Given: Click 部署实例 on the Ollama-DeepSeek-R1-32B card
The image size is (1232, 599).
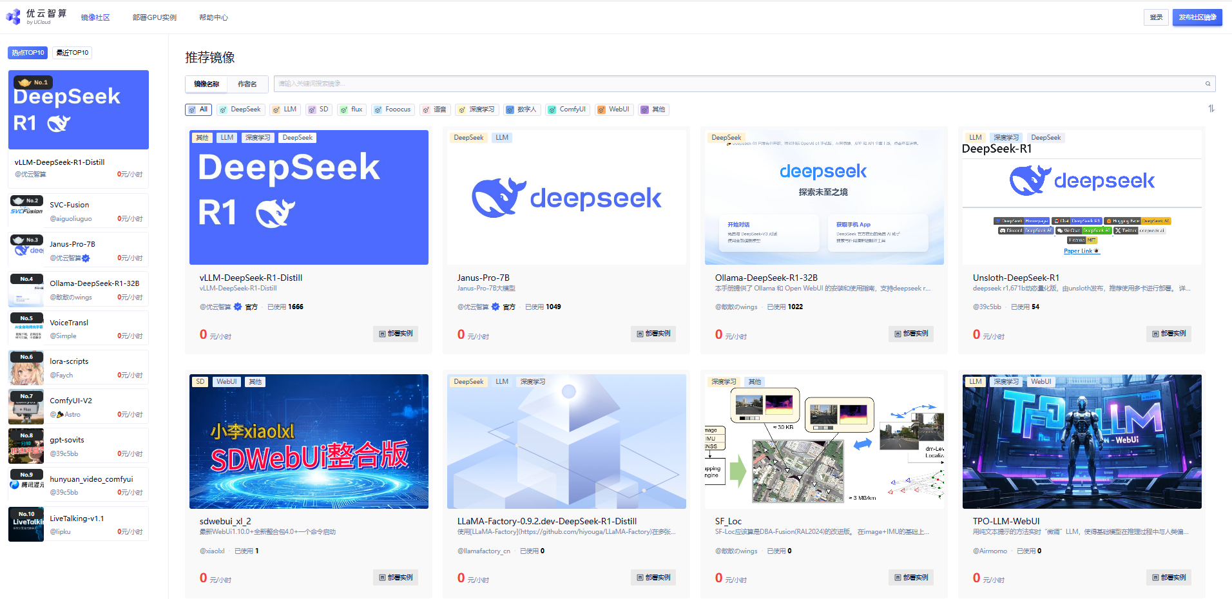Looking at the screenshot, I should (x=911, y=334).
